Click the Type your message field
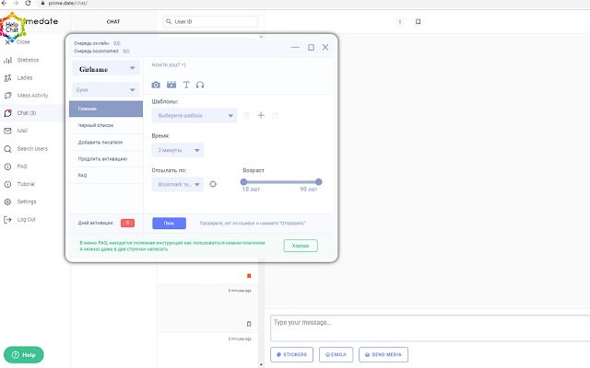The height and width of the screenshot is (368, 590). pyautogui.click(x=431, y=328)
